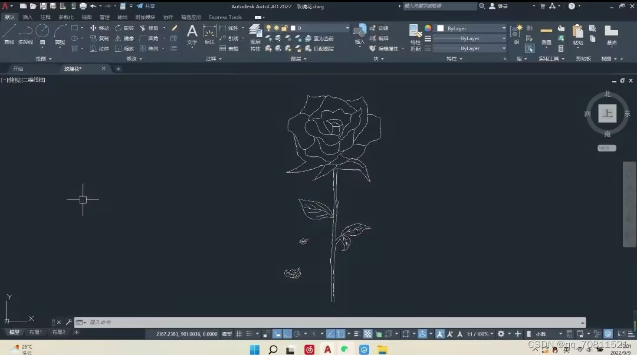
Task: Click the Sign in (登录) button
Action: click(498, 6)
